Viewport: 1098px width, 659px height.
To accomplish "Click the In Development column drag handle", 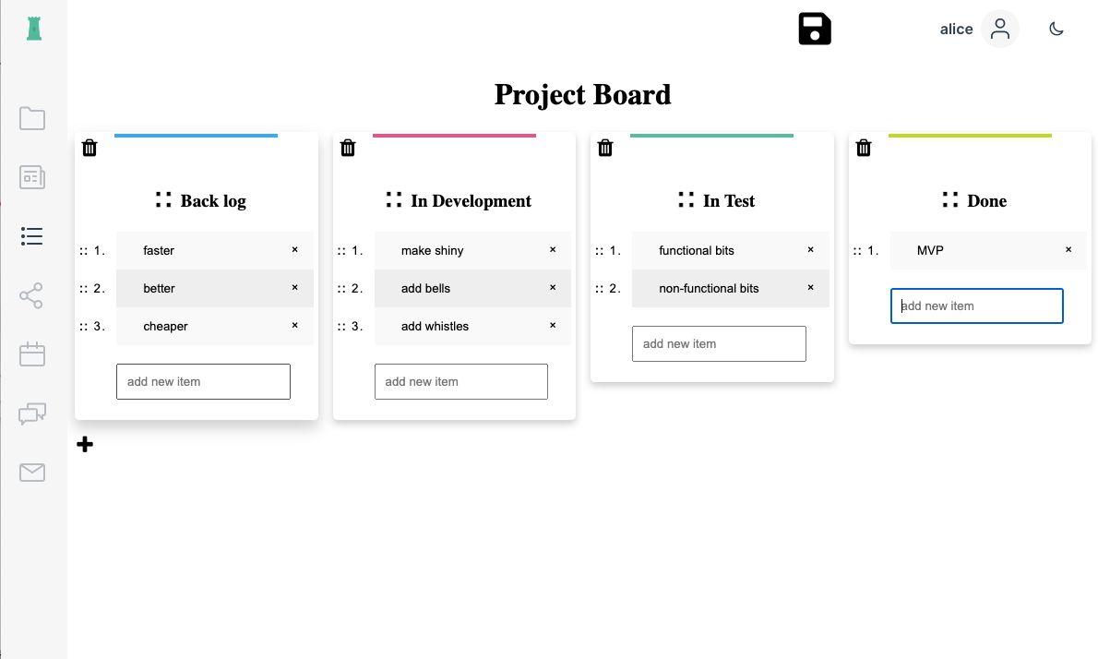I will [x=394, y=199].
